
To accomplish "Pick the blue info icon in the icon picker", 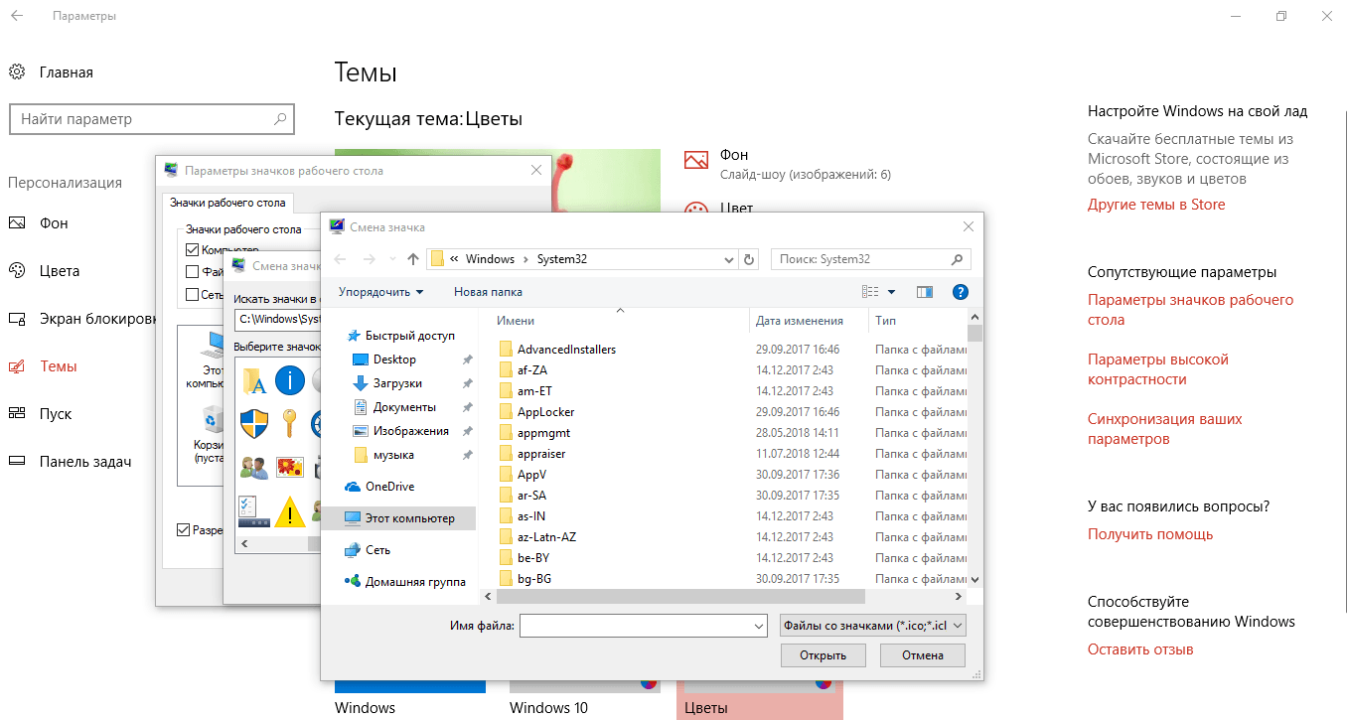I will tap(290, 379).
